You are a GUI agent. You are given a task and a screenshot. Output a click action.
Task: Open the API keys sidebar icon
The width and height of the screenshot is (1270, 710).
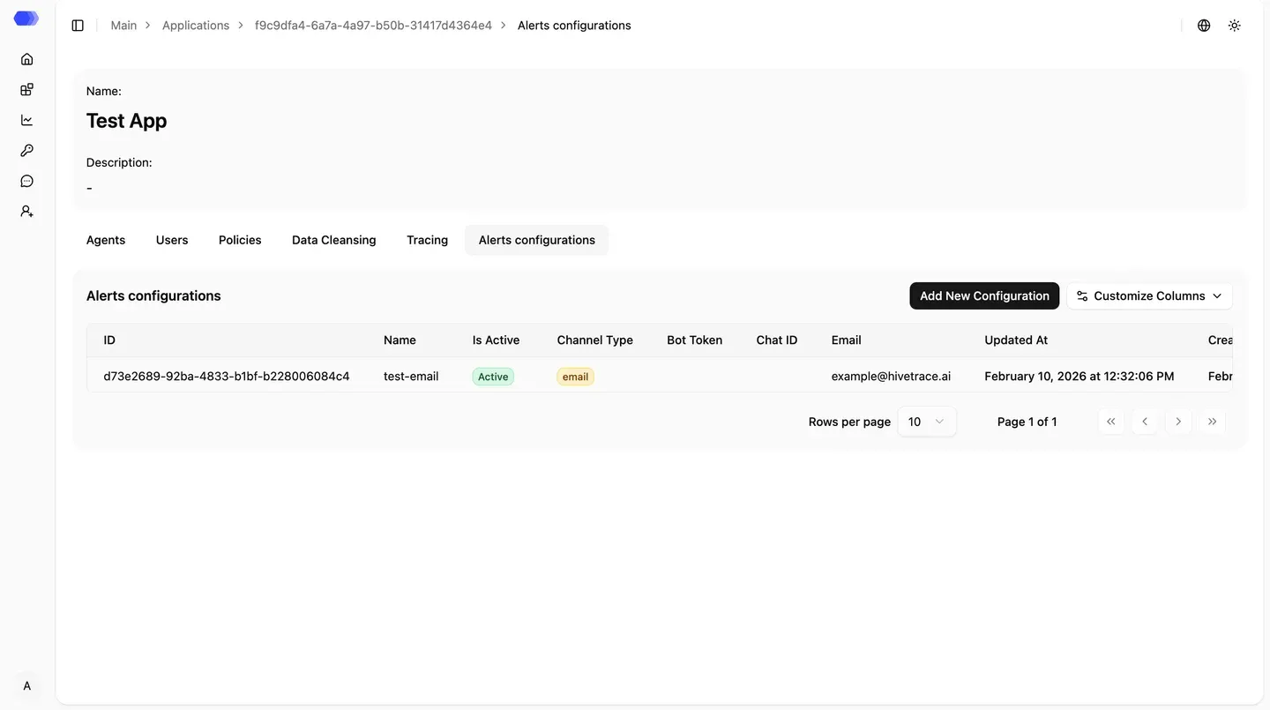click(27, 151)
